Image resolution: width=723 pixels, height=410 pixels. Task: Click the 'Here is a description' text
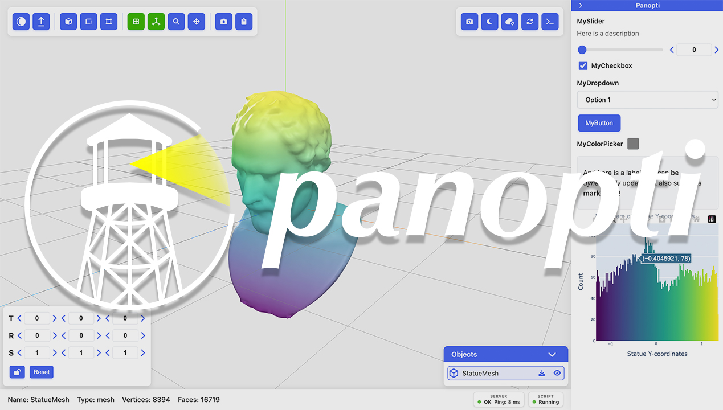[608, 34]
